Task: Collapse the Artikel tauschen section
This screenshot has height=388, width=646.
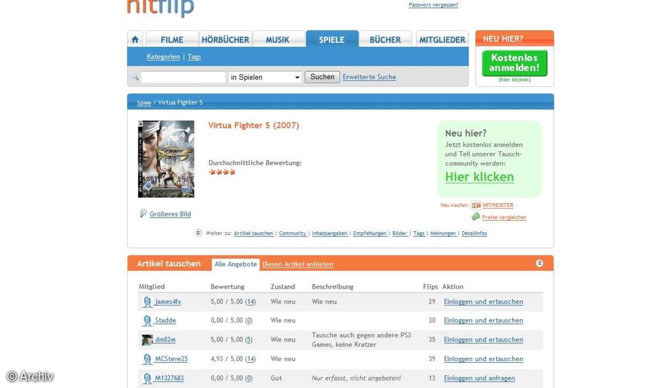Action: (x=539, y=263)
